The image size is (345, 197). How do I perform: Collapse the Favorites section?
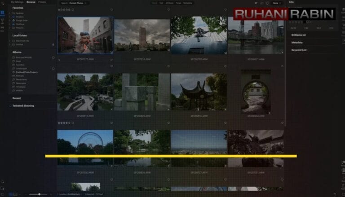(18, 8)
